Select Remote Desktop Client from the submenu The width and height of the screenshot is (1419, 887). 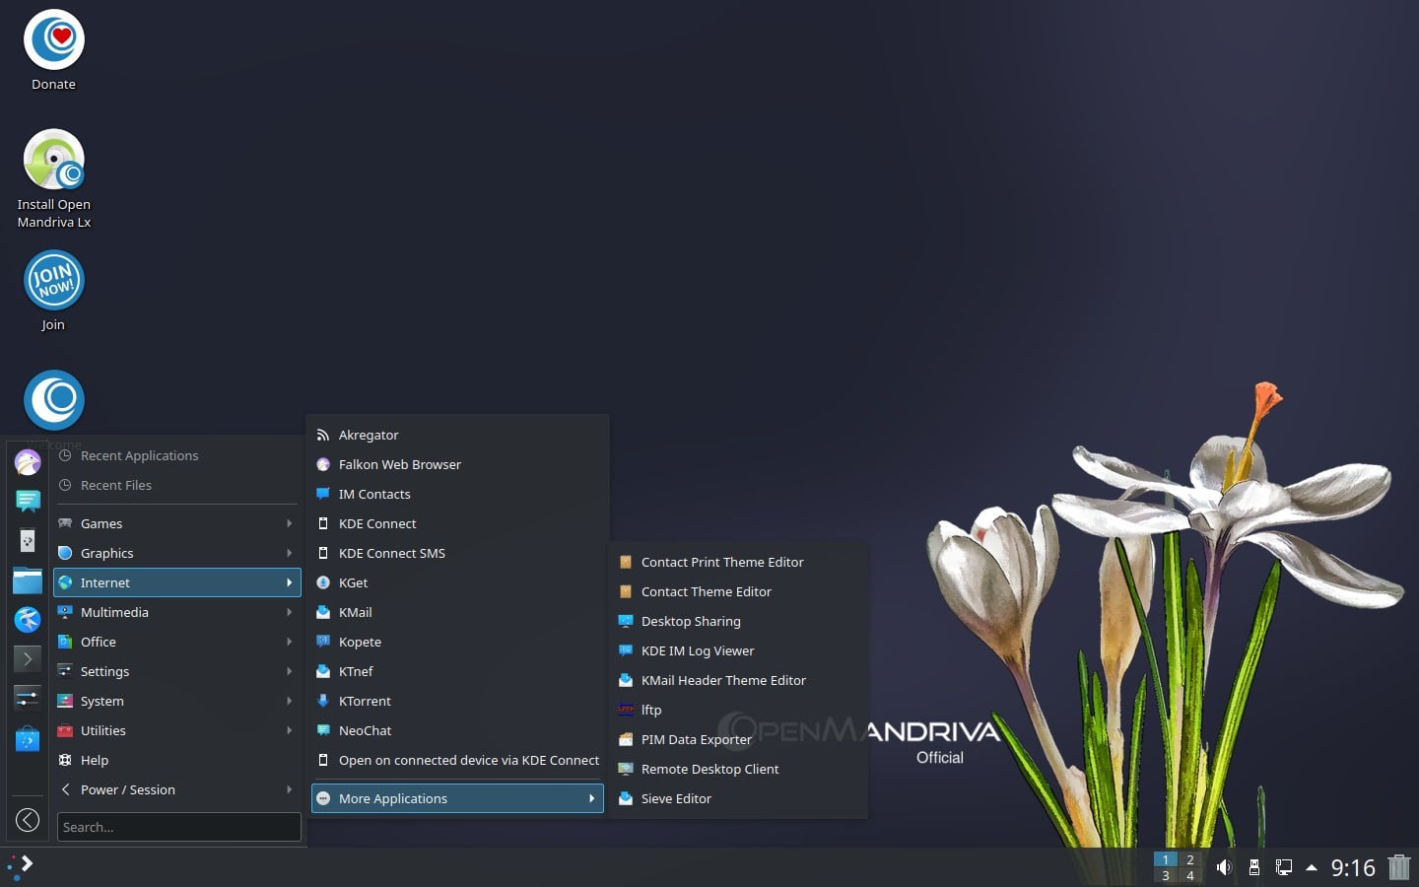[709, 769]
